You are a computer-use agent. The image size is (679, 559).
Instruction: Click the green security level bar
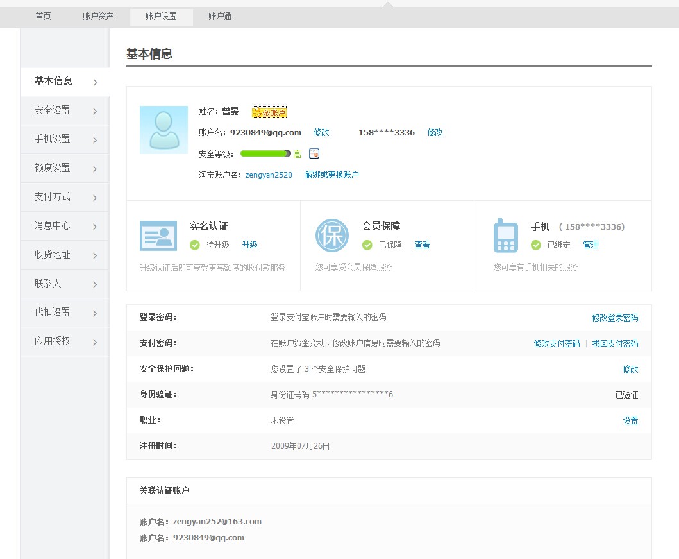click(265, 154)
